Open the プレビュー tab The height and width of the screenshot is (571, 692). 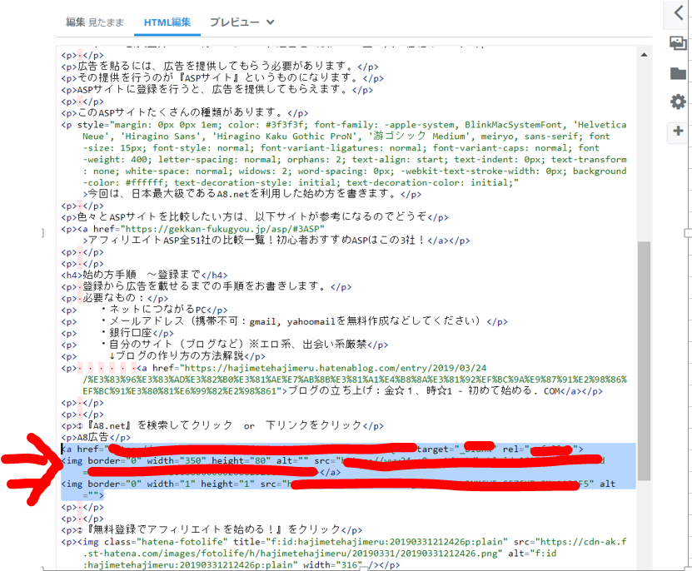click(x=234, y=22)
